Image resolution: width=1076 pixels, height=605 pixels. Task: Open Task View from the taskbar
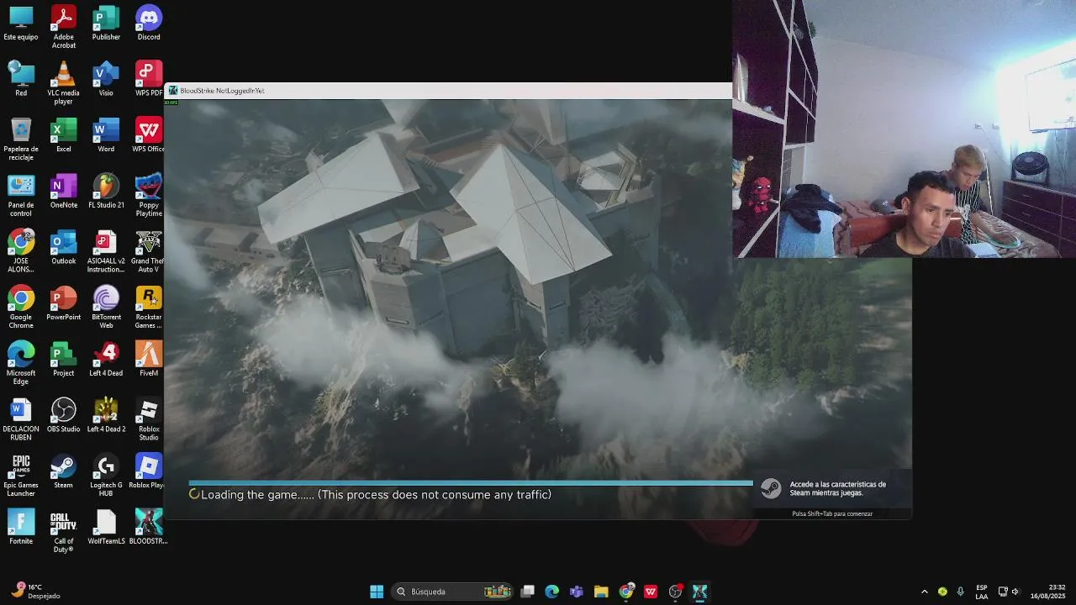click(527, 592)
